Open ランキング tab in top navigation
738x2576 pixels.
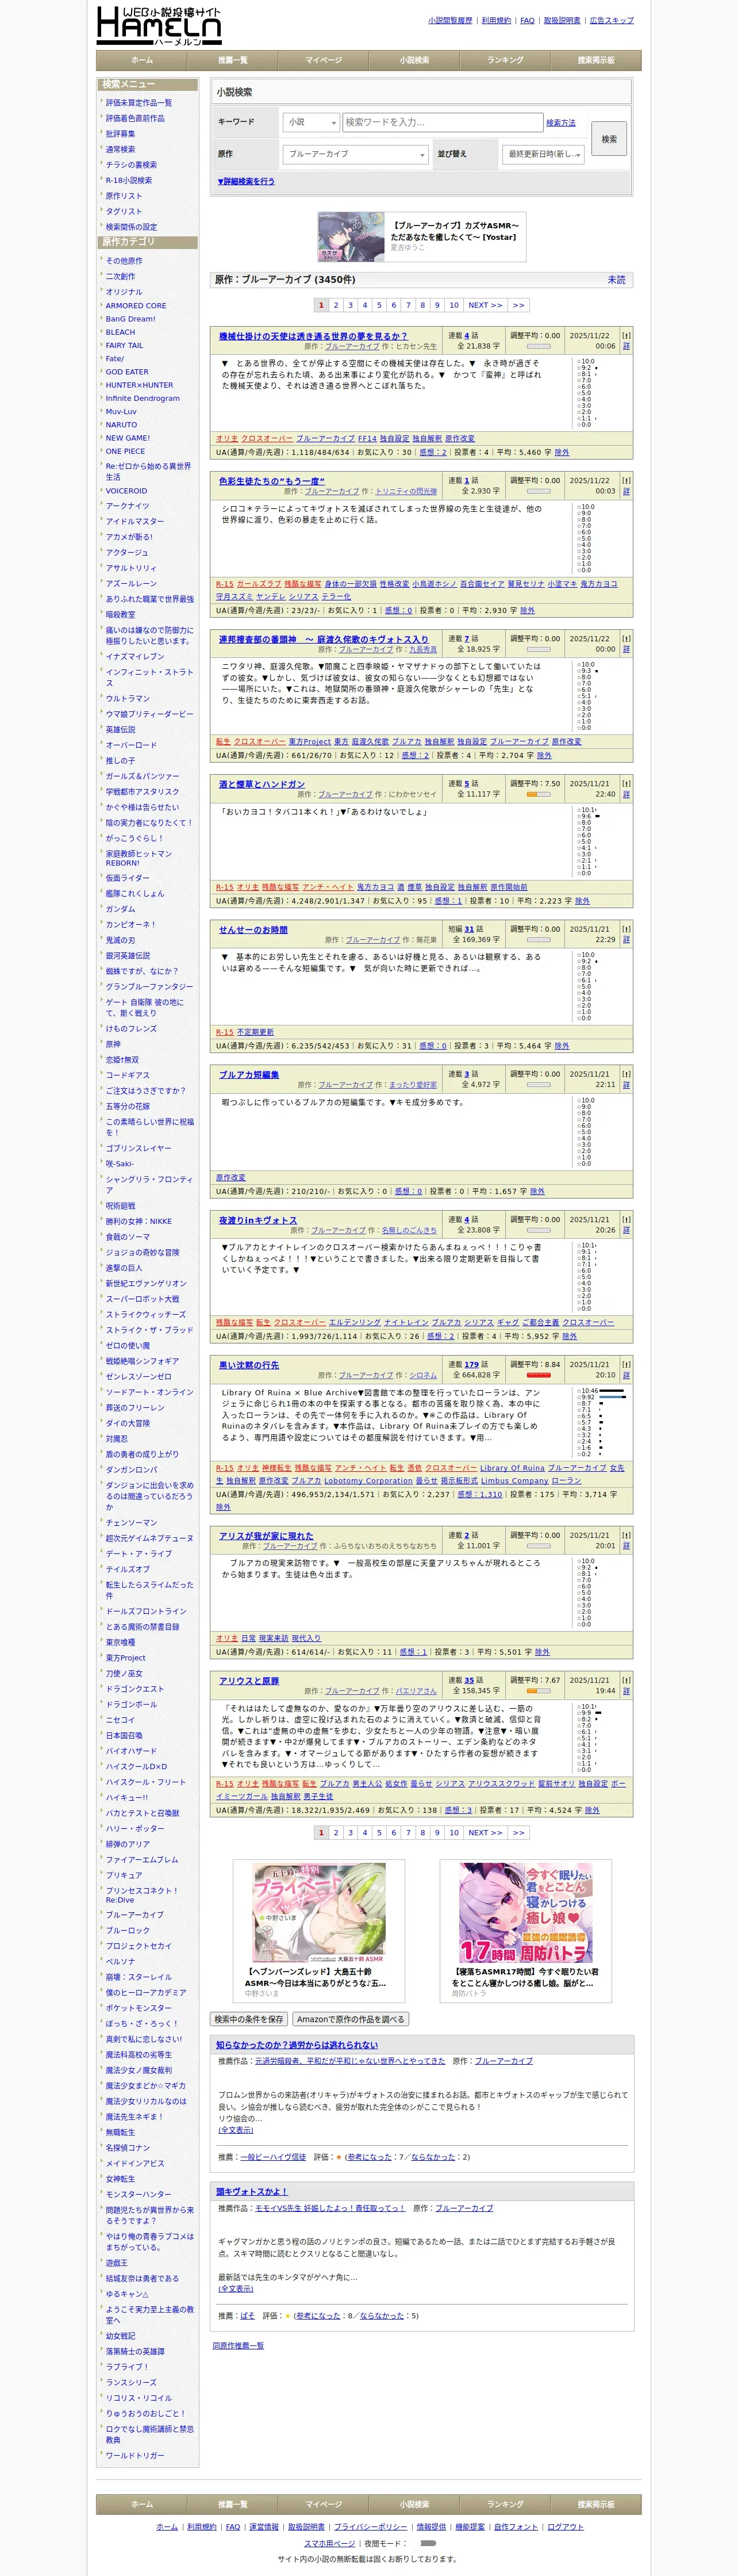[505, 60]
